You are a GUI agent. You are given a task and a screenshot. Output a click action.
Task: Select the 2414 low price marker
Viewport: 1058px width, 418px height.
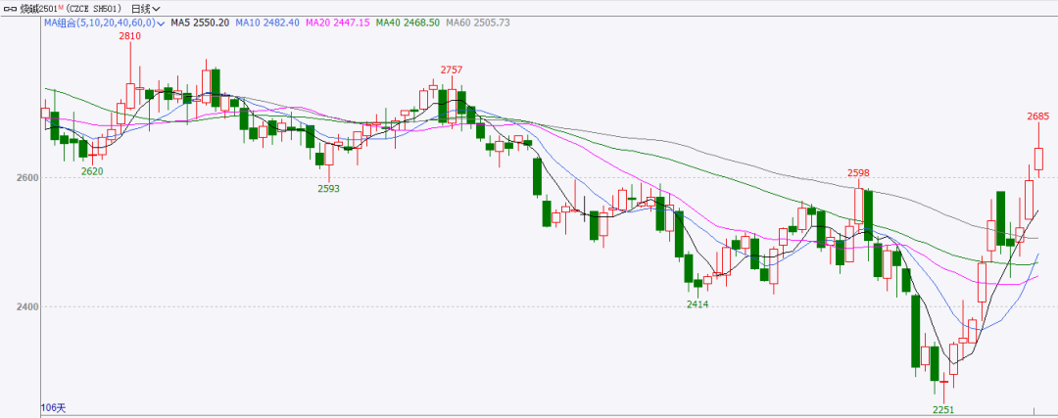697,304
